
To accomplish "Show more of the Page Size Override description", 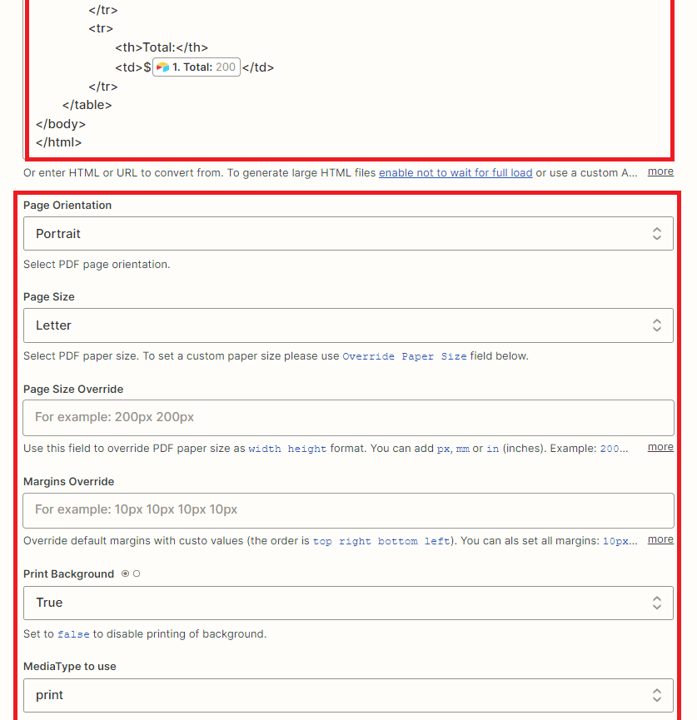I will point(660,447).
